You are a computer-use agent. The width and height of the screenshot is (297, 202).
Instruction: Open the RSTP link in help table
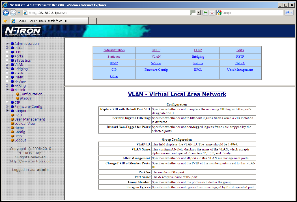[x=240, y=57]
